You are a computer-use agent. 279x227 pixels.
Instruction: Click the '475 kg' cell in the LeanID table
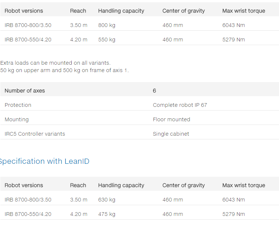tap(107, 214)
